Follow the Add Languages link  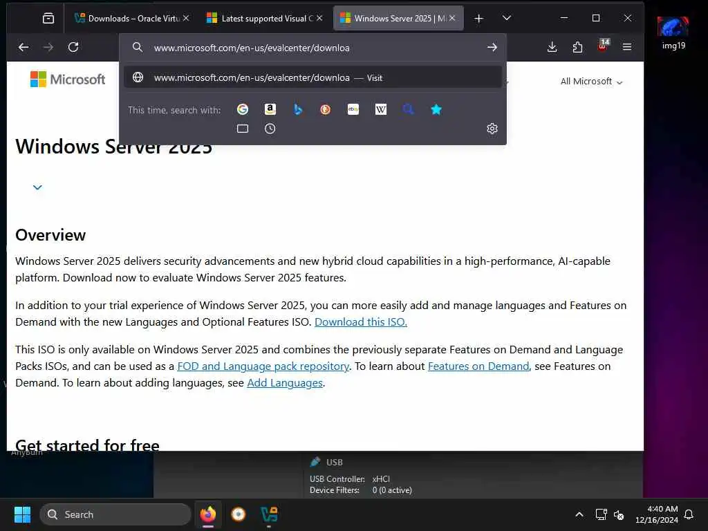(285, 383)
